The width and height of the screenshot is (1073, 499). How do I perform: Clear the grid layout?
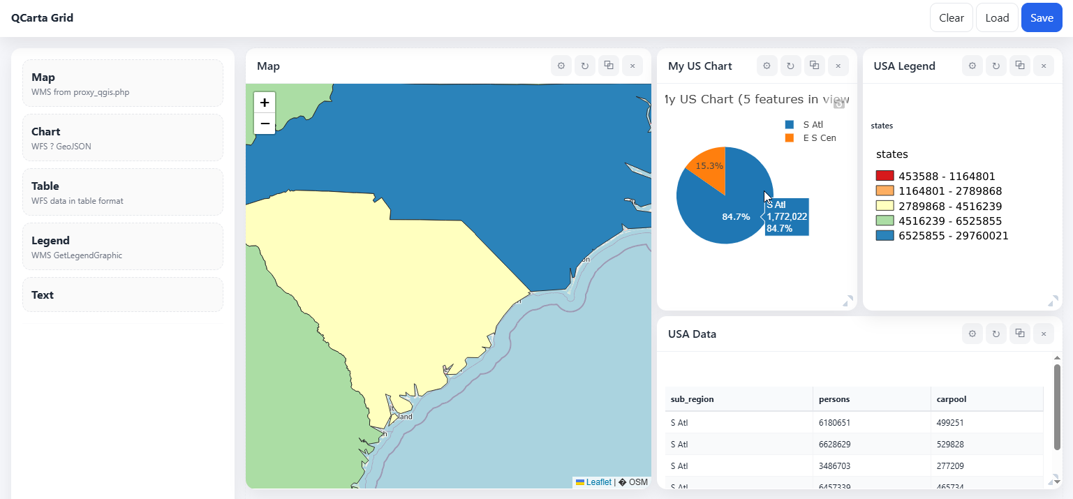click(x=951, y=17)
